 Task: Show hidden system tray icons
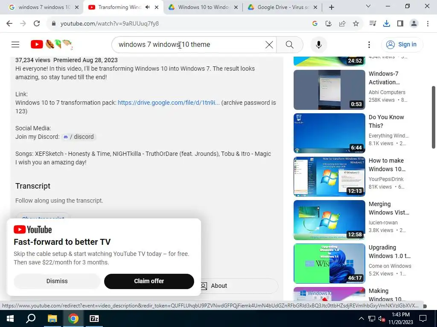361,318
